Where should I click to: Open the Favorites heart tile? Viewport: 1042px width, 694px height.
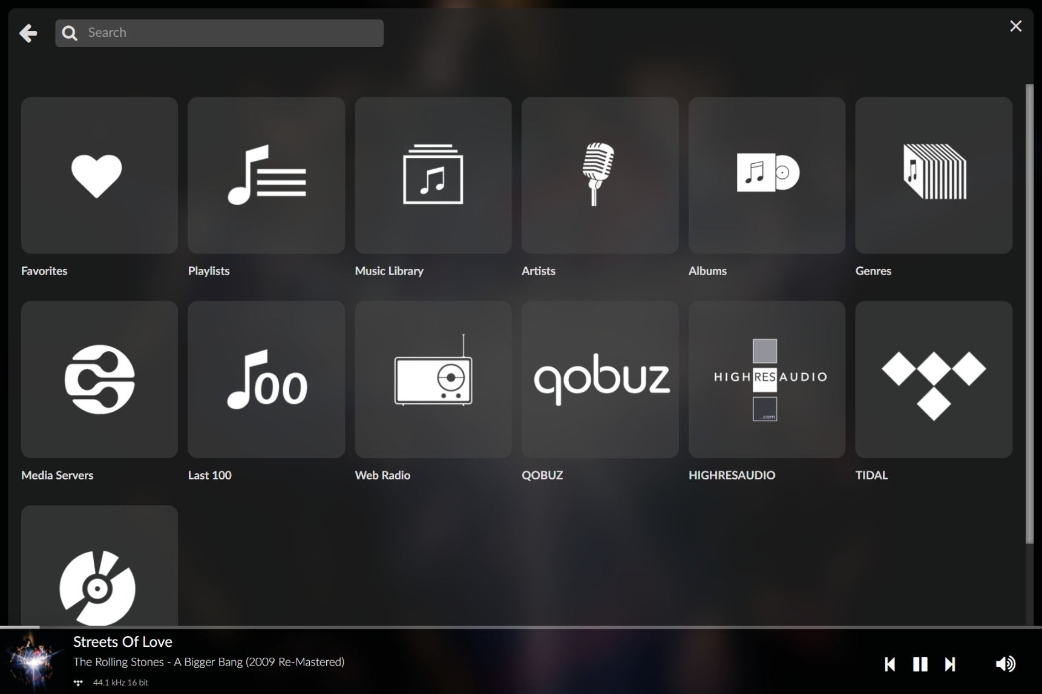[99, 175]
